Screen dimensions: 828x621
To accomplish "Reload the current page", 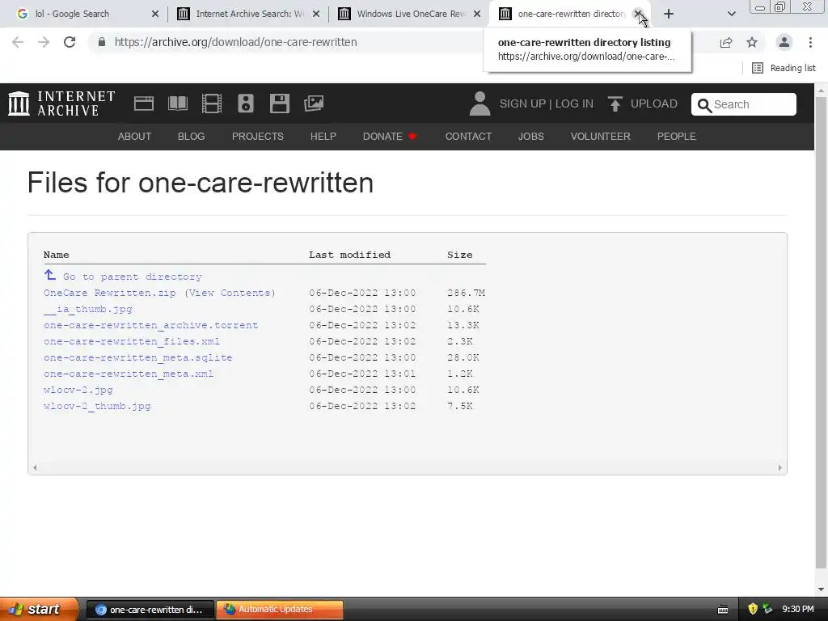I will (70, 42).
